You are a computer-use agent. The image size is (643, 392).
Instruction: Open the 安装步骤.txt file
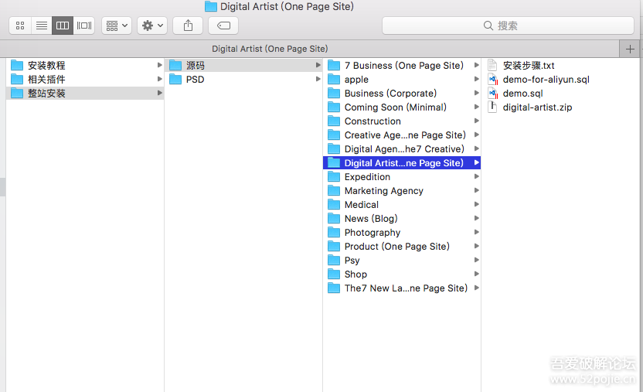coord(528,66)
